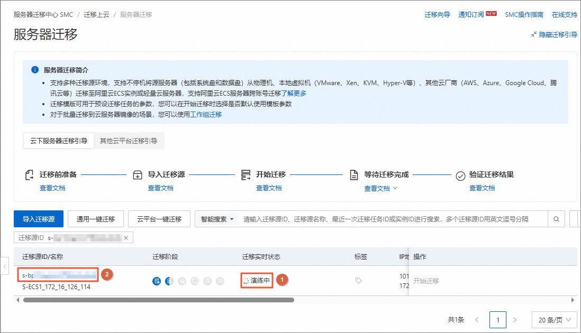Click the 标签 column header
Image resolution: width=581 pixels, height=333 pixels.
click(x=360, y=256)
